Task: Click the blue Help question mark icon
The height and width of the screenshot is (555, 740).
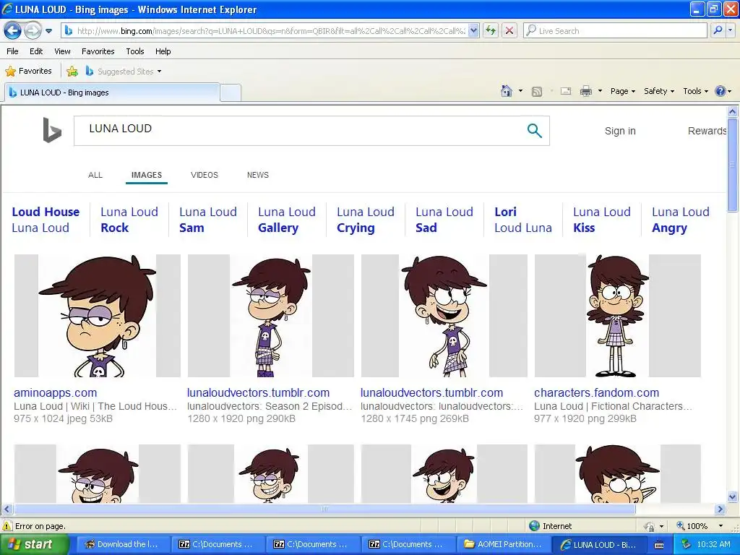Action: pos(720,91)
